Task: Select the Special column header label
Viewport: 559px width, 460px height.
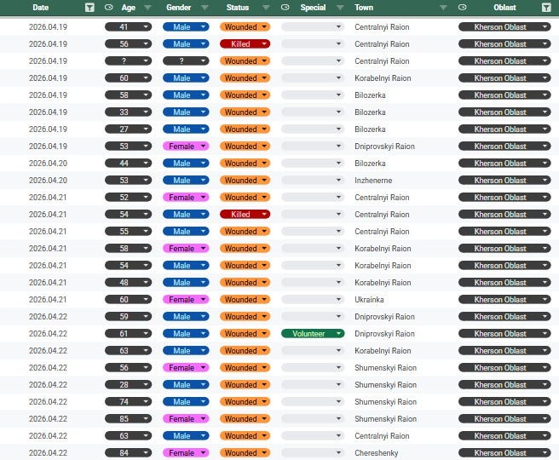Action: (313, 8)
